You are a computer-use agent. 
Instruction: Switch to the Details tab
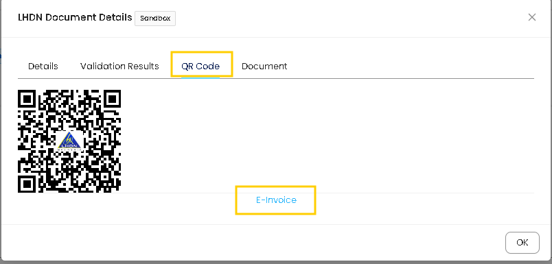point(43,66)
